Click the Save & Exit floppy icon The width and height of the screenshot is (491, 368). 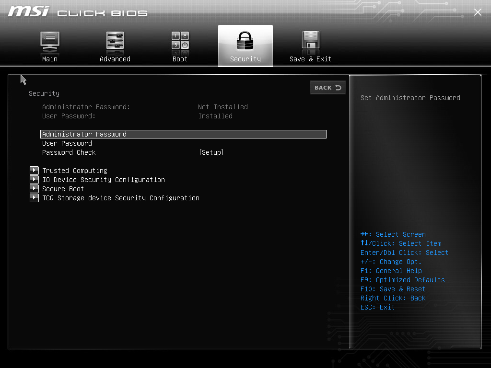tap(310, 41)
